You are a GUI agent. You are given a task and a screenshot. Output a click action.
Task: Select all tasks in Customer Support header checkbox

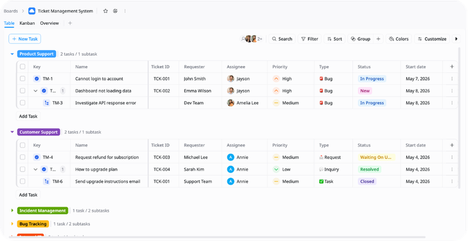point(22,145)
